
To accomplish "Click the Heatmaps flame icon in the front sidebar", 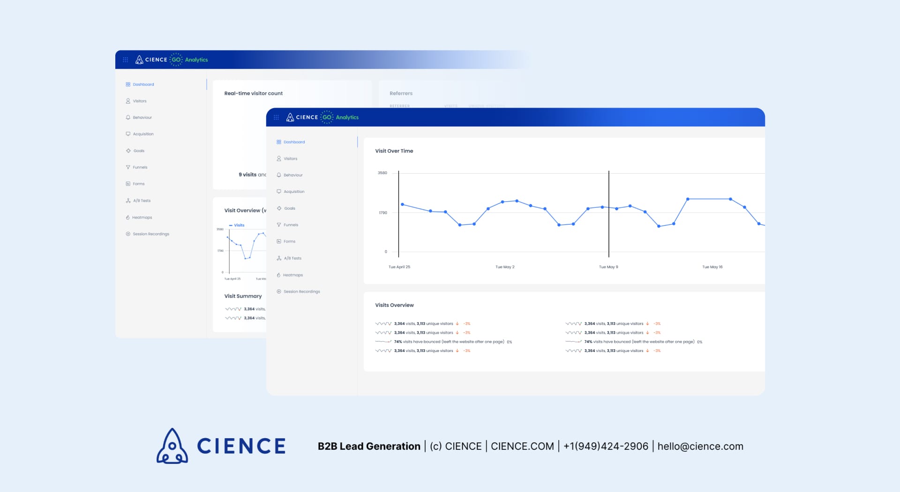I will [x=278, y=275].
